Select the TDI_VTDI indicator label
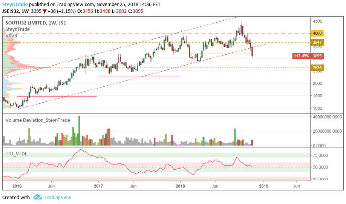Screen dimensions: 346x204 (x=16, y=153)
